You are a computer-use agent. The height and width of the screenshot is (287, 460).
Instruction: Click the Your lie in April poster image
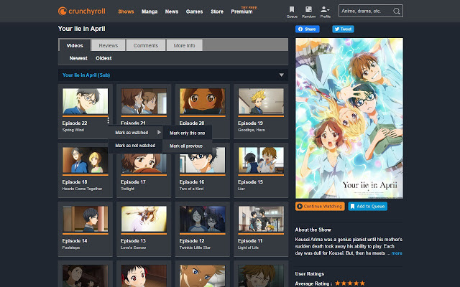coord(349,118)
